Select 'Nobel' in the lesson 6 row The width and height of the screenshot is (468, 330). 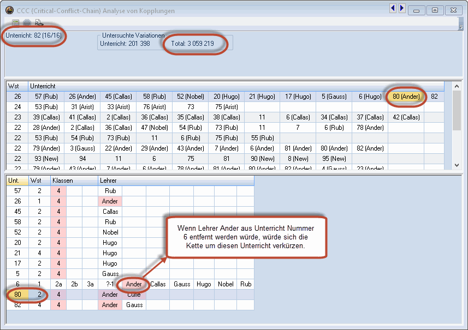click(226, 284)
